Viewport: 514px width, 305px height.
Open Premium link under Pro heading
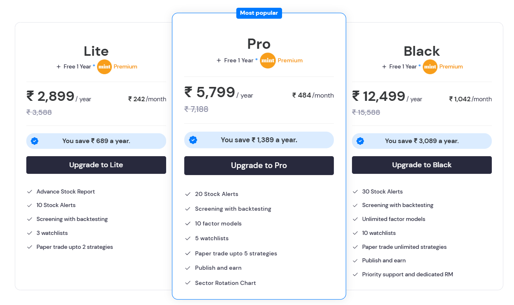tap(290, 60)
